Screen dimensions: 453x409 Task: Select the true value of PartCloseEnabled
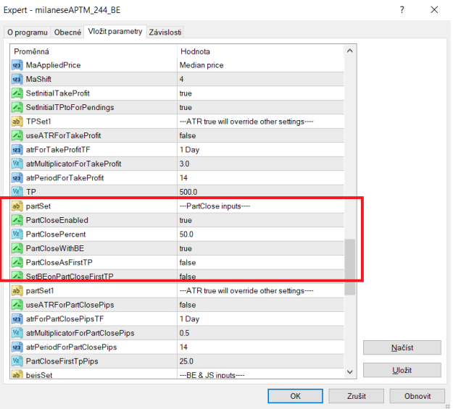click(x=186, y=220)
